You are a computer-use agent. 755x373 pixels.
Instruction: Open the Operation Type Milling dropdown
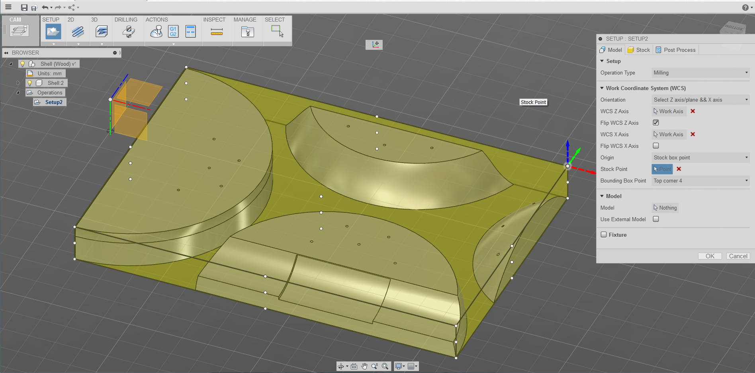click(x=700, y=73)
